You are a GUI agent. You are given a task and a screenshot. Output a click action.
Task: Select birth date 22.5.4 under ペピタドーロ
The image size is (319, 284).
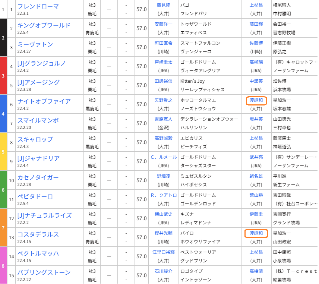click(x=23, y=203)
